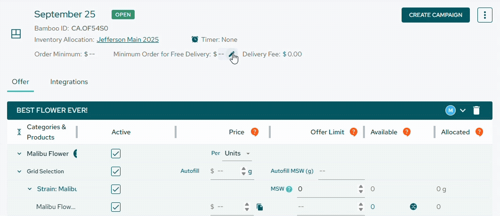Open the Allocated help tooltip
This screenshot has width=500, height=216.
click(479, 132)
